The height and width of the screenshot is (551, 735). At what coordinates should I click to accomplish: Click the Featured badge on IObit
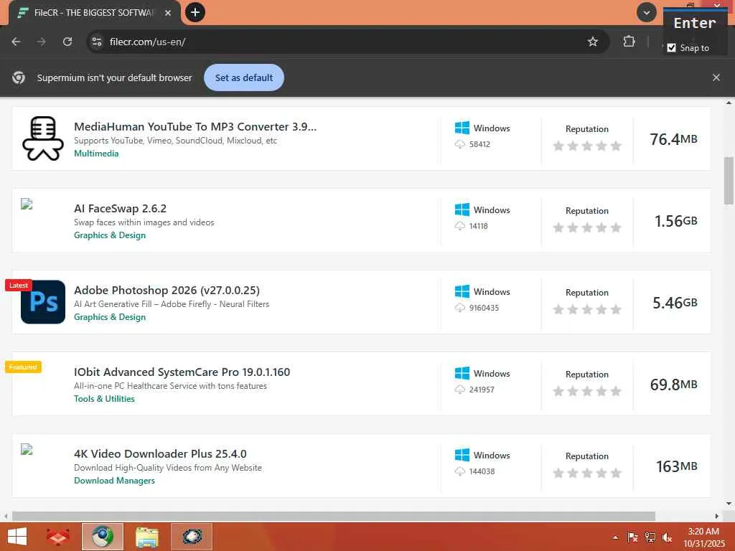(23, 367)
